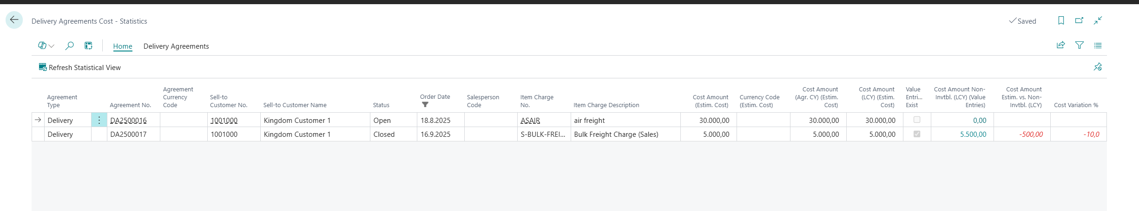The width and height of the screenshot is (1139, 211).
Task: Toggle Value Entries Exist checkbox for DA2500017
Action: tap(917, 134)
